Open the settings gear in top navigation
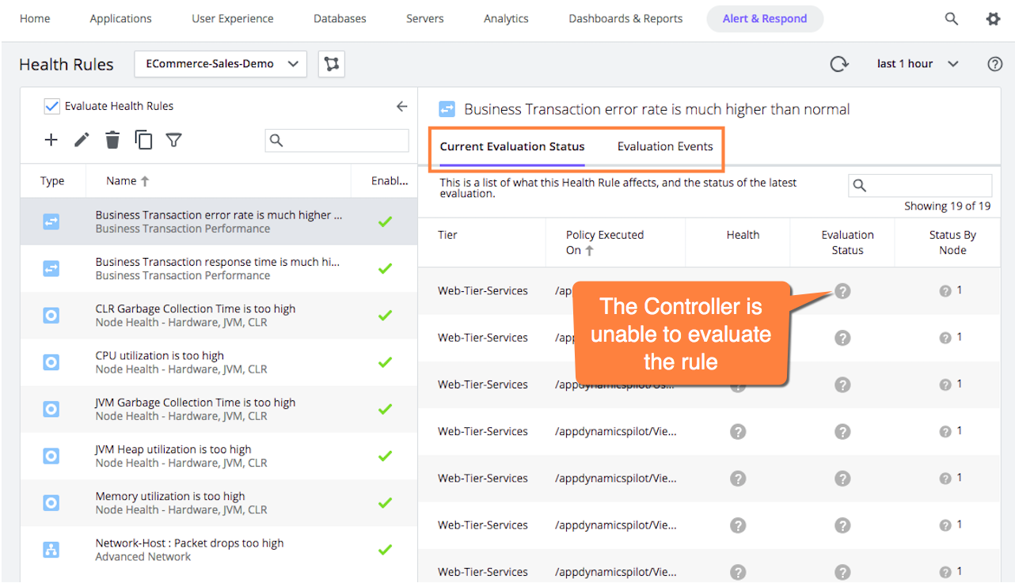This screenshot has height=583, width=1015. [993, 19]
